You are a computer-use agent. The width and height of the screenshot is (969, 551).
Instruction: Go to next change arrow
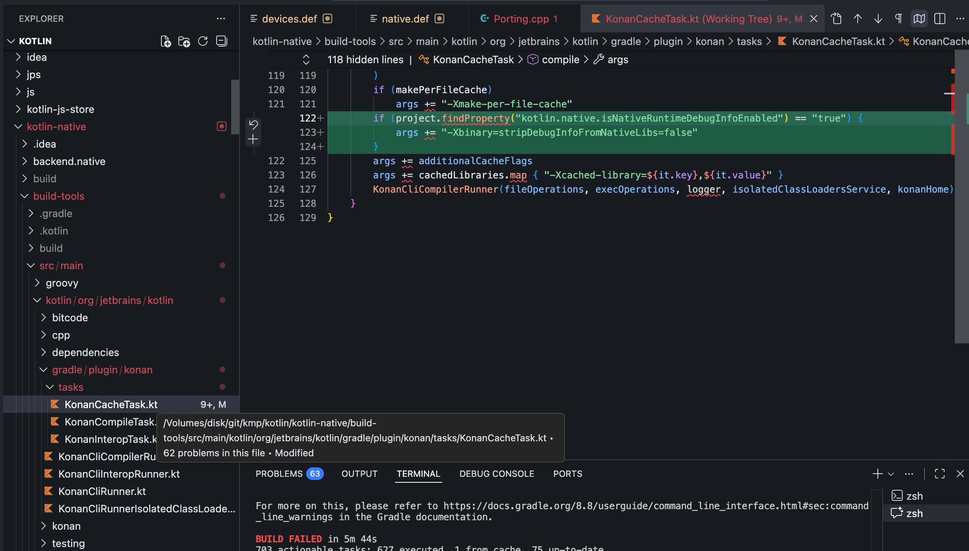(x=878, y=19)
